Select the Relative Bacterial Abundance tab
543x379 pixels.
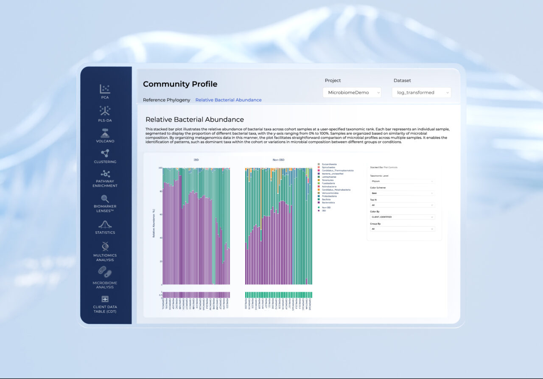[228, 100]
